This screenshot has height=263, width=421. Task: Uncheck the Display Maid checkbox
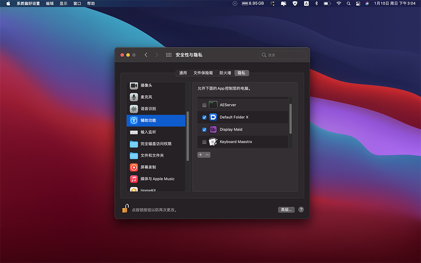(204, 130)
